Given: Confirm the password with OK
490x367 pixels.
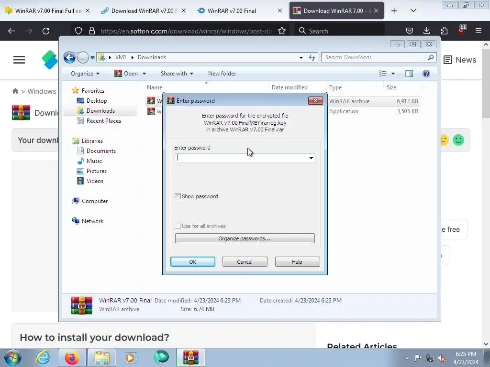Looking at the screenshot, I should (192, 262).
